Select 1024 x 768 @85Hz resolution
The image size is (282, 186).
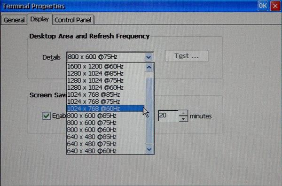tap(106, 94)
